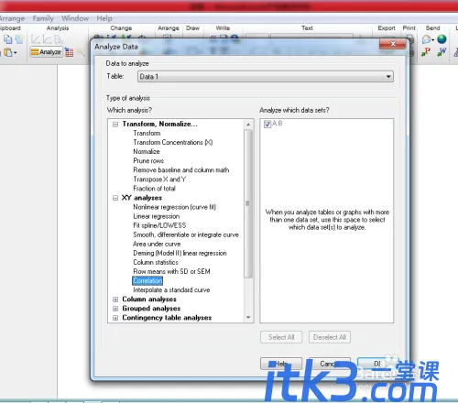Screen dimensions: 458x403
Task: Open the Table Data 1 dropdown
Action: (x=266, y=76)
